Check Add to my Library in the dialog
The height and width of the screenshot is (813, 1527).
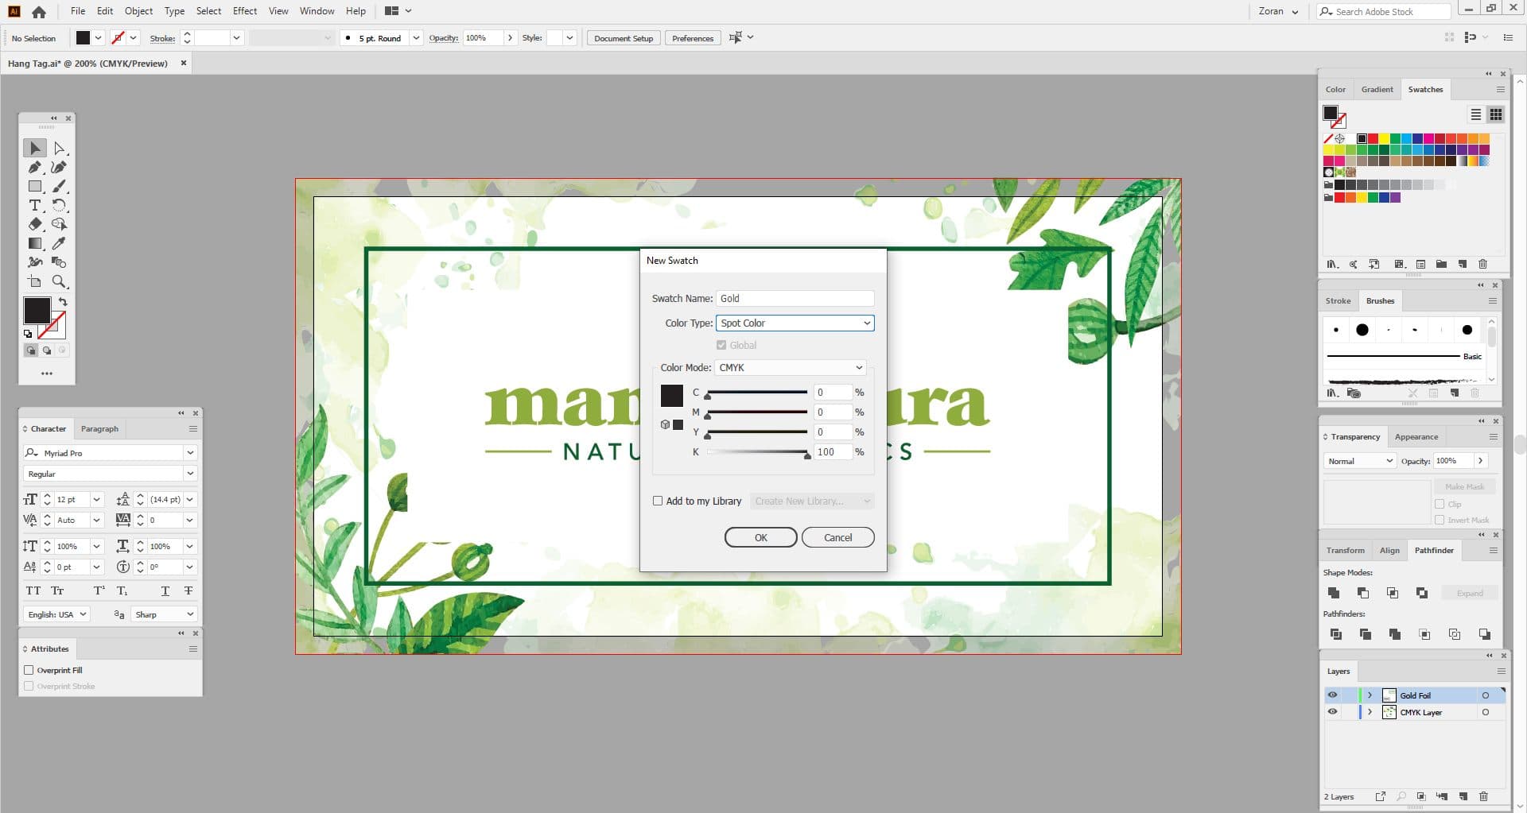(x=658, y=501)
